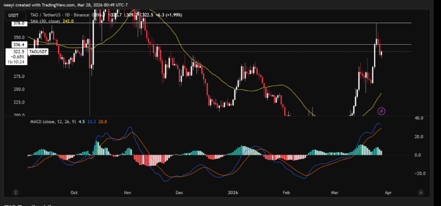Viewport: 441px width, 206px height.
Task: Open the USDT currency selector button
Action: [x=15, y=15]
